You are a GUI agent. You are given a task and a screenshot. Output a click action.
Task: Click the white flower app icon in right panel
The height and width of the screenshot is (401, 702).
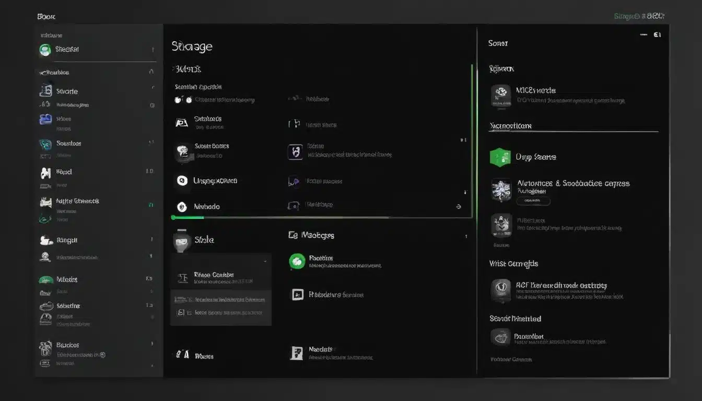pos(500,189)
